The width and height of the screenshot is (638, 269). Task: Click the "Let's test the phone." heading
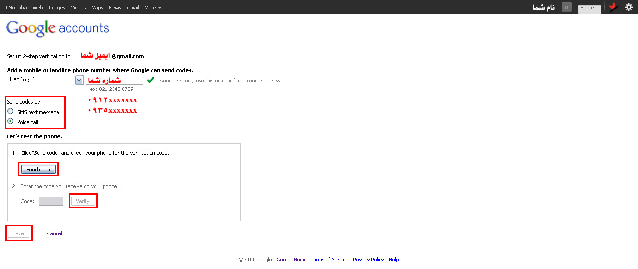(34, 136)
